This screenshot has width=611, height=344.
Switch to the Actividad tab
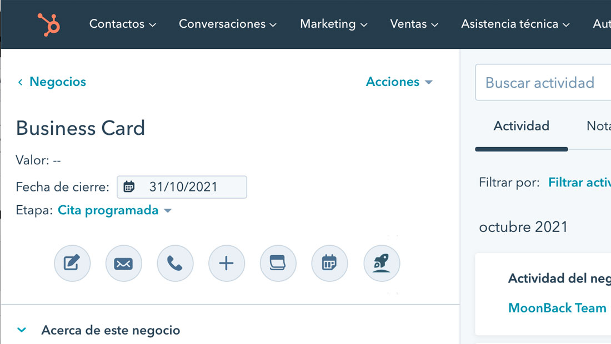point(522,126)
